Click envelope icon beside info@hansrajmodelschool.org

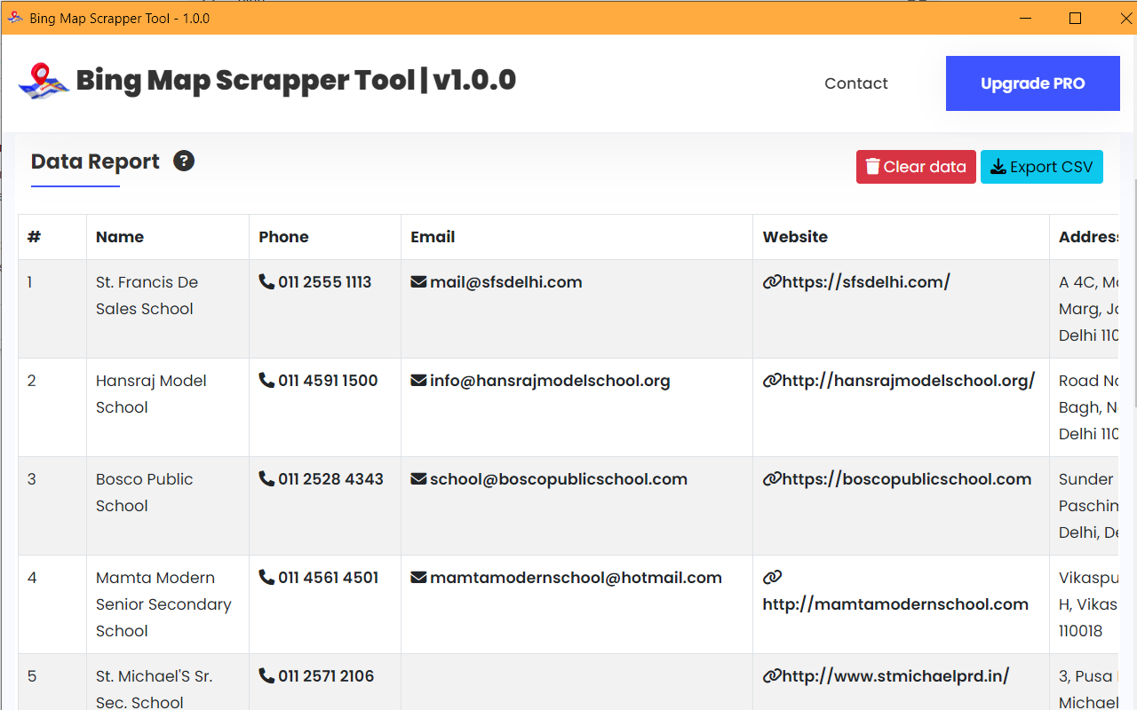[x=417, y=380]
